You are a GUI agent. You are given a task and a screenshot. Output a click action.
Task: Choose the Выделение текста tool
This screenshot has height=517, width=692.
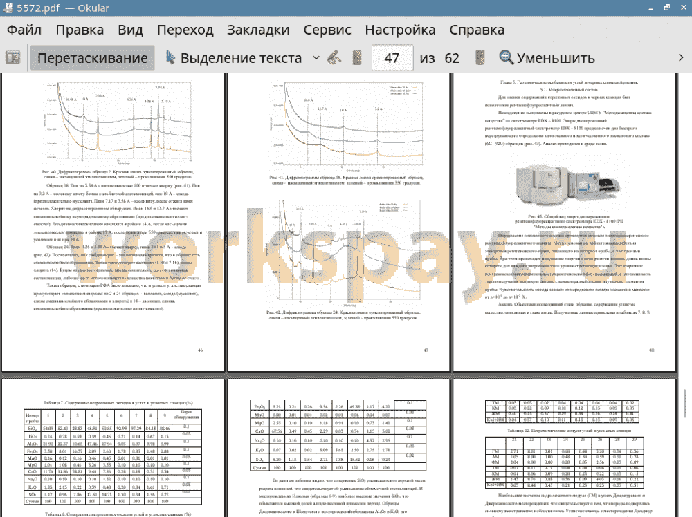click(x=234, y=58)
